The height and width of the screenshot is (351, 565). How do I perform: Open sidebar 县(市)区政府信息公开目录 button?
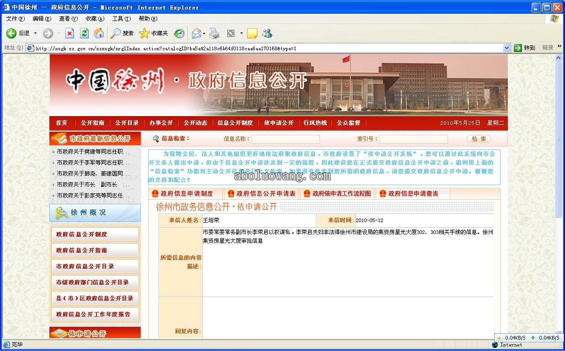[x=95, y=298]
